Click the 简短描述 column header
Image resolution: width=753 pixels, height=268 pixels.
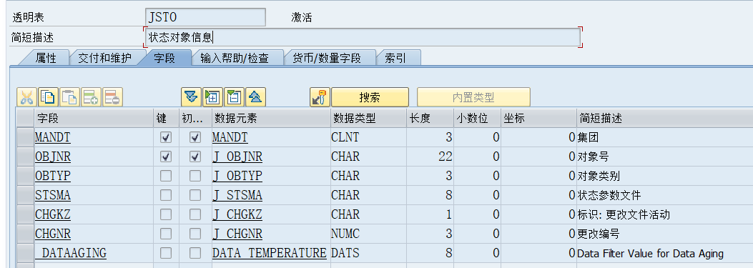tap(664, 118)
